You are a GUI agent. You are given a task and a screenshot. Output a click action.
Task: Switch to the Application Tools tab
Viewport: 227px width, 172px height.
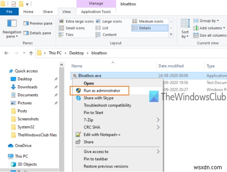[x=96, y=12]
